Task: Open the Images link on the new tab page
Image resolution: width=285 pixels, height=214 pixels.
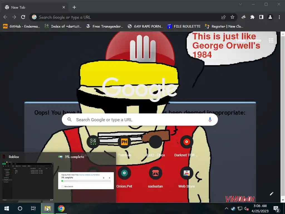Action: pos(255,40)
